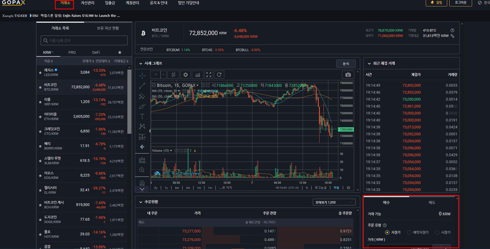Screen dimensions: 490x249
Task: Select 예약지정가 order type radio
Action: (409, 232)
